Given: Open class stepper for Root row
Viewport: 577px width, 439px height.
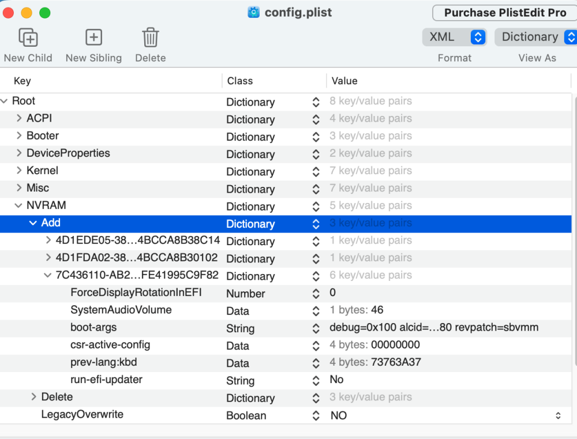Looking at the screenshot, I should click(x=316, y=102).
